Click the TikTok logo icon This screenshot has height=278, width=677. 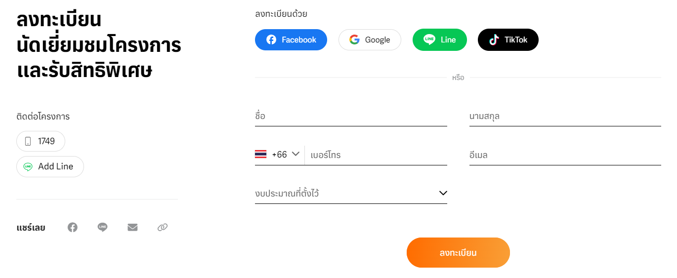pyautogui.click(x=494, y=40)
